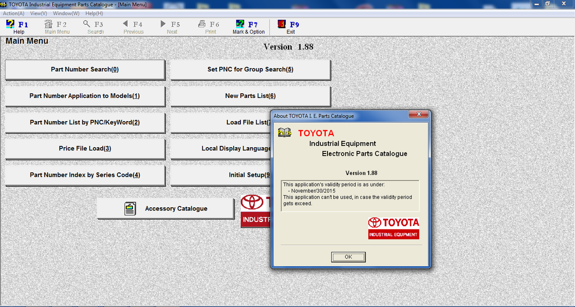Viewport: 575px width, 307px height.
Task: Click Version 1.88 label on main window
Action: 288,47
